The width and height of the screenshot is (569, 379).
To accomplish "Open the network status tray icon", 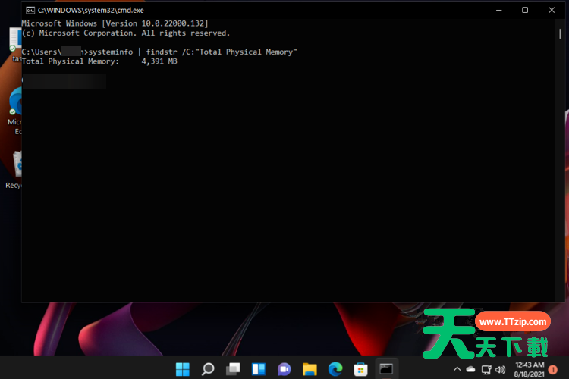I will coord(486,370).
